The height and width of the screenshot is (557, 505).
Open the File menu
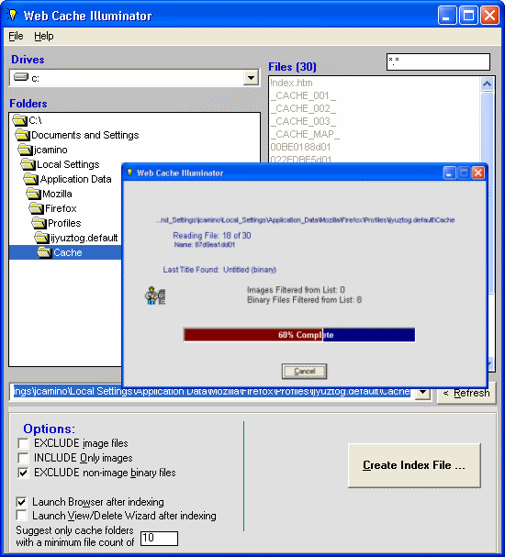click(16, 36)
